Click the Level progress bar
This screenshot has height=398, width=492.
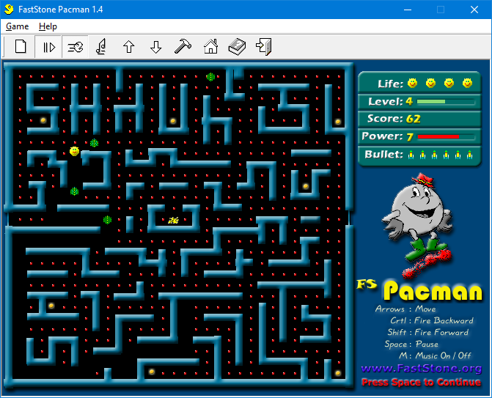tap(446, 102)
